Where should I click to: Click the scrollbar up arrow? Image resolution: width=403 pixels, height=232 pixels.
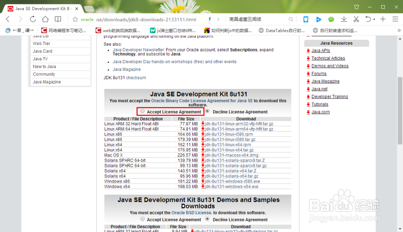coord(400,39)
